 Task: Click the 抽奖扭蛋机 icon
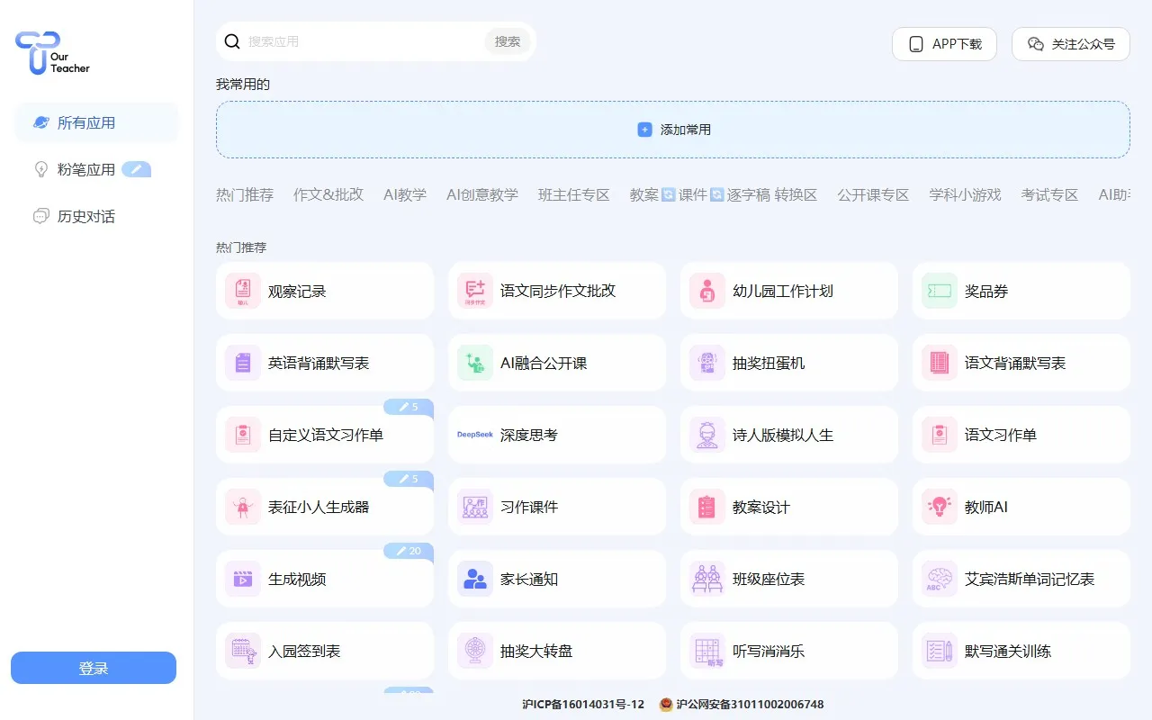click(706, 363)
